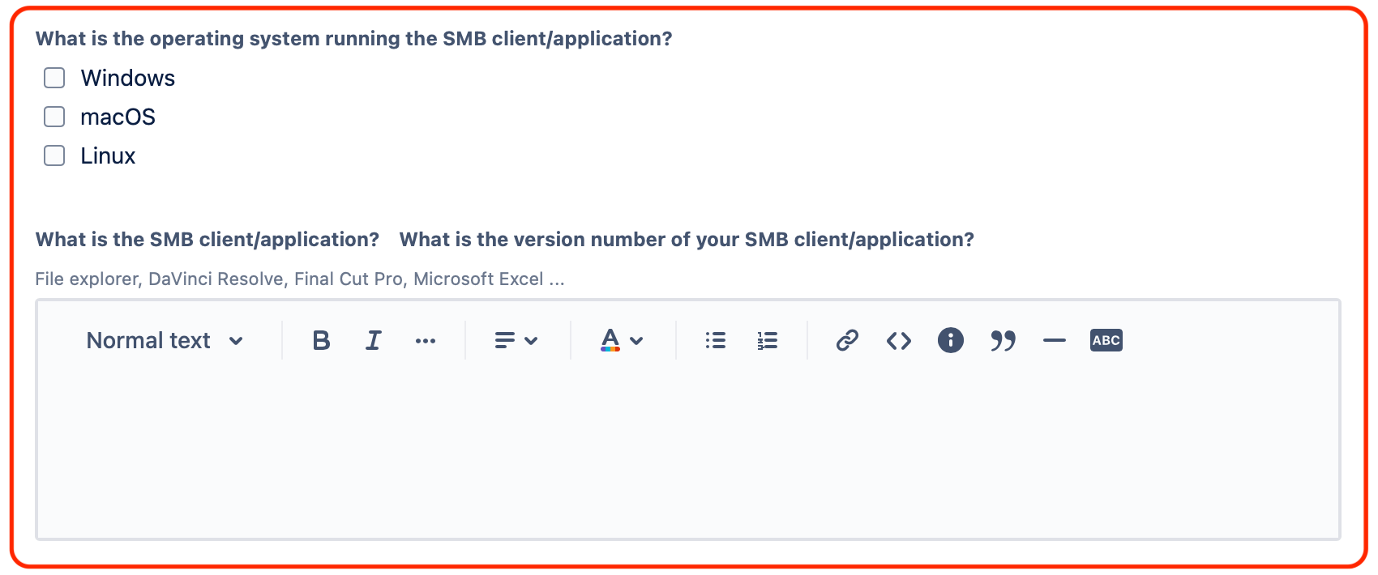
Task: Insert a numbered list
Action: pos(767,341)
